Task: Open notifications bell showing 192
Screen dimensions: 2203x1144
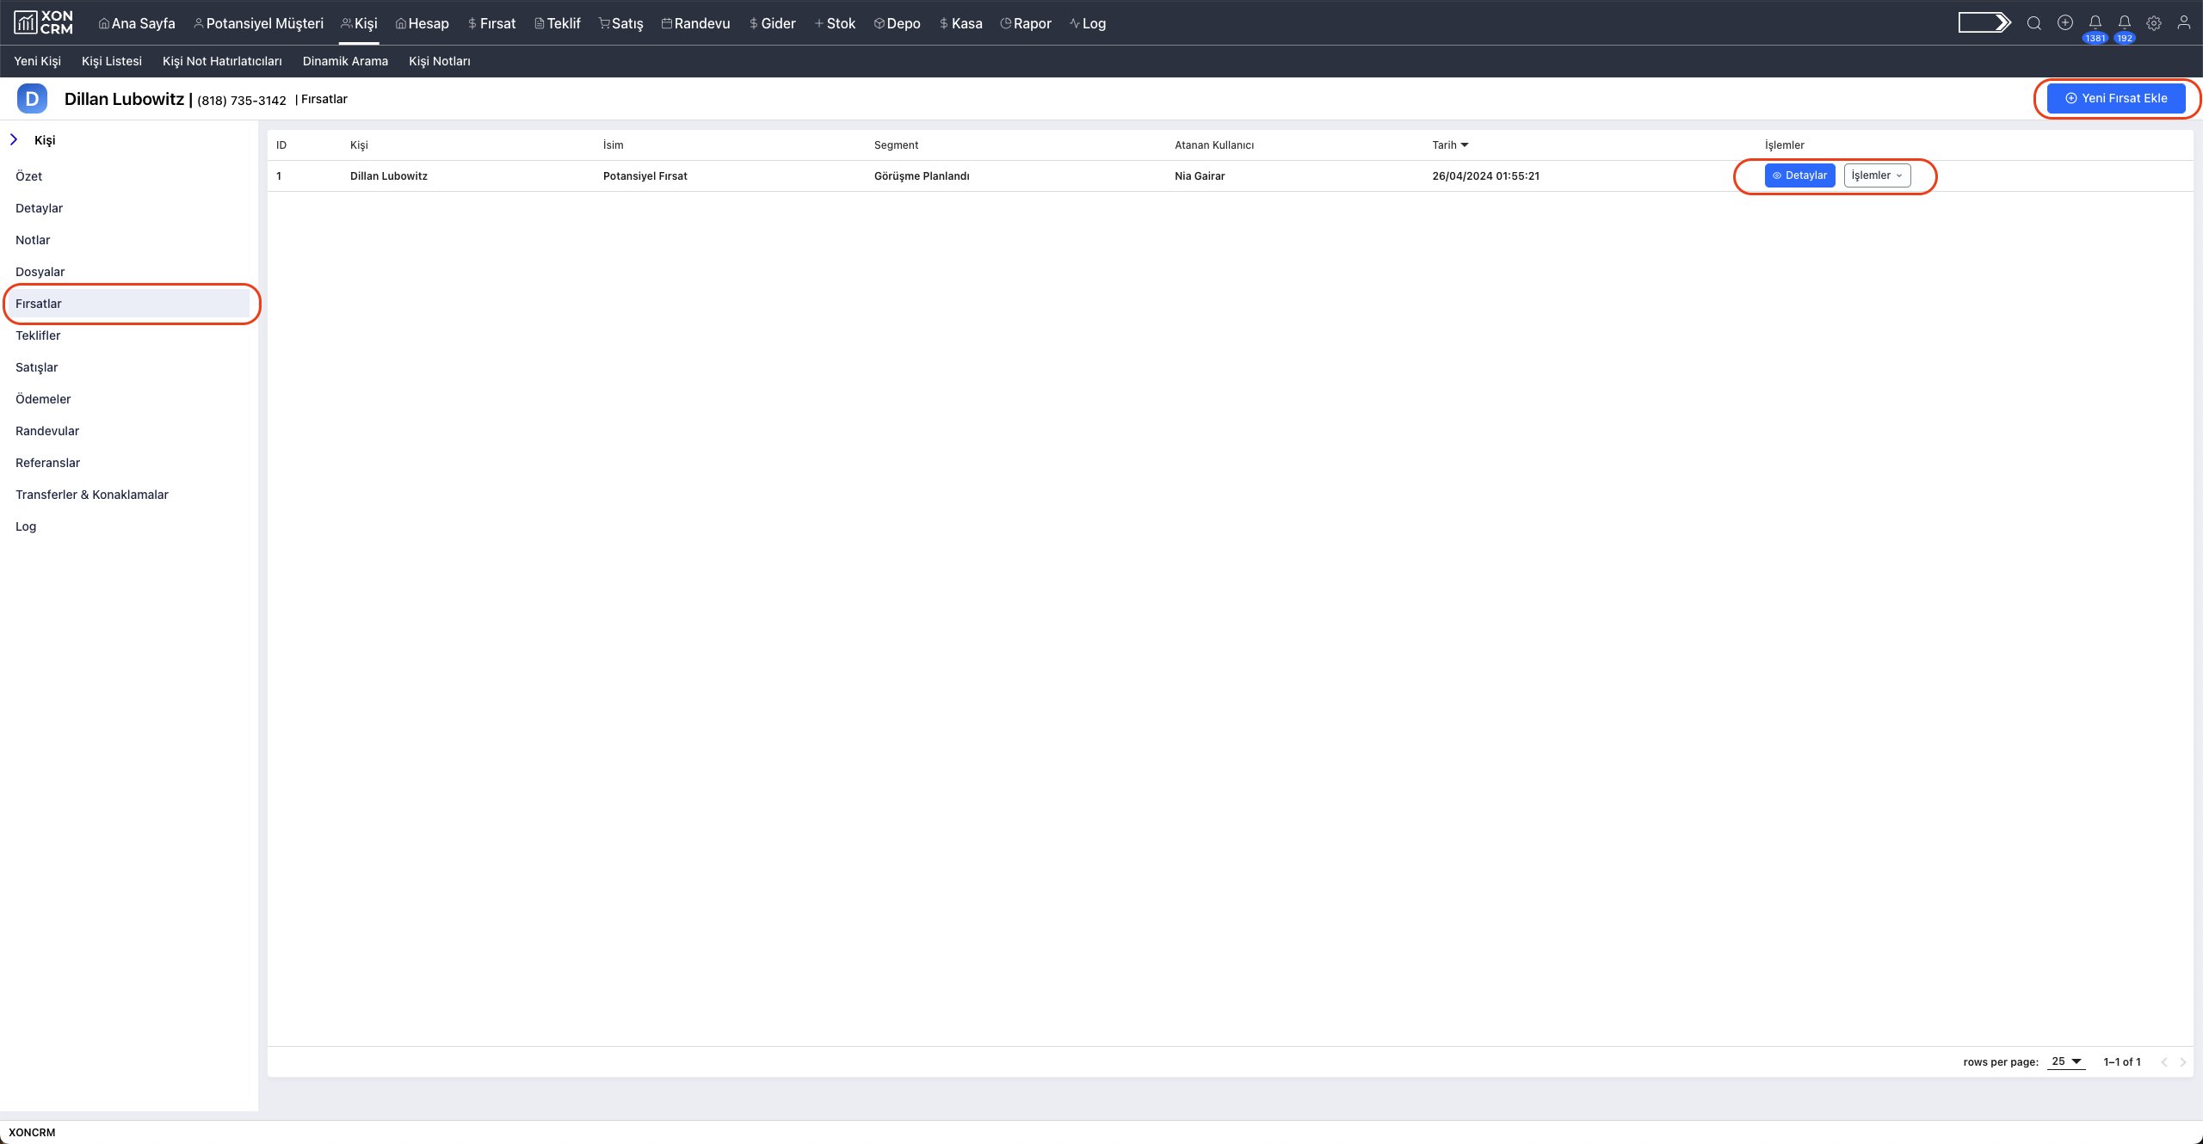Action: click(x=2124, y=23)
